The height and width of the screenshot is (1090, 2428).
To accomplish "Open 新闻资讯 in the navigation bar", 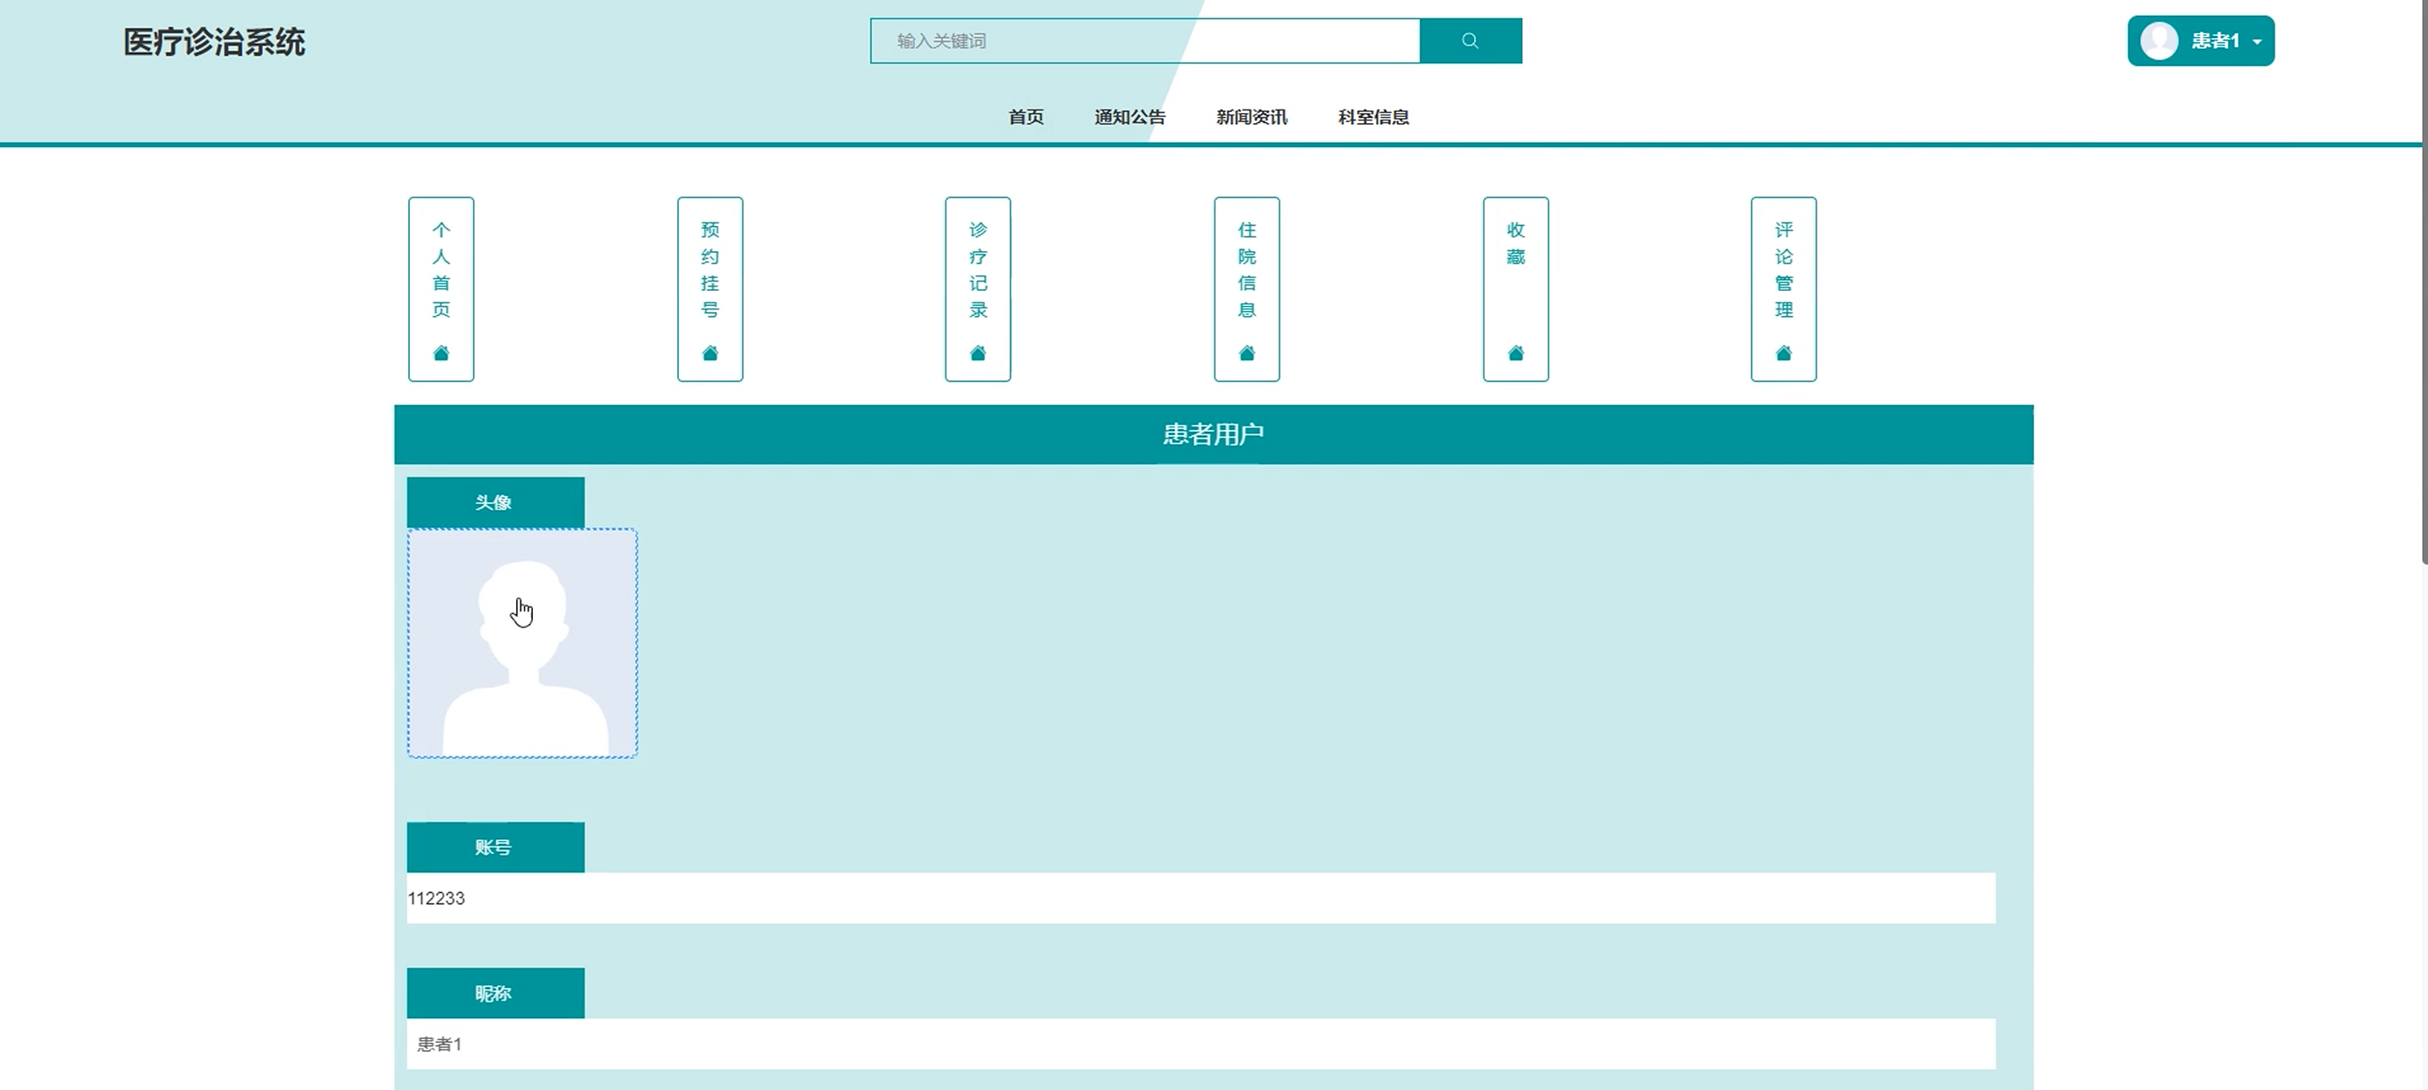I will [1251, 117].
